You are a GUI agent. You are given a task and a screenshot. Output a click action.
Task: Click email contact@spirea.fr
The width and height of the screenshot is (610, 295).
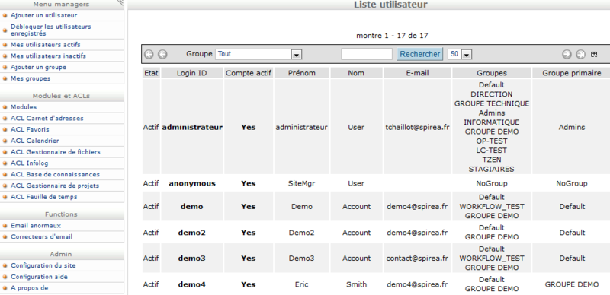[417, 259]
